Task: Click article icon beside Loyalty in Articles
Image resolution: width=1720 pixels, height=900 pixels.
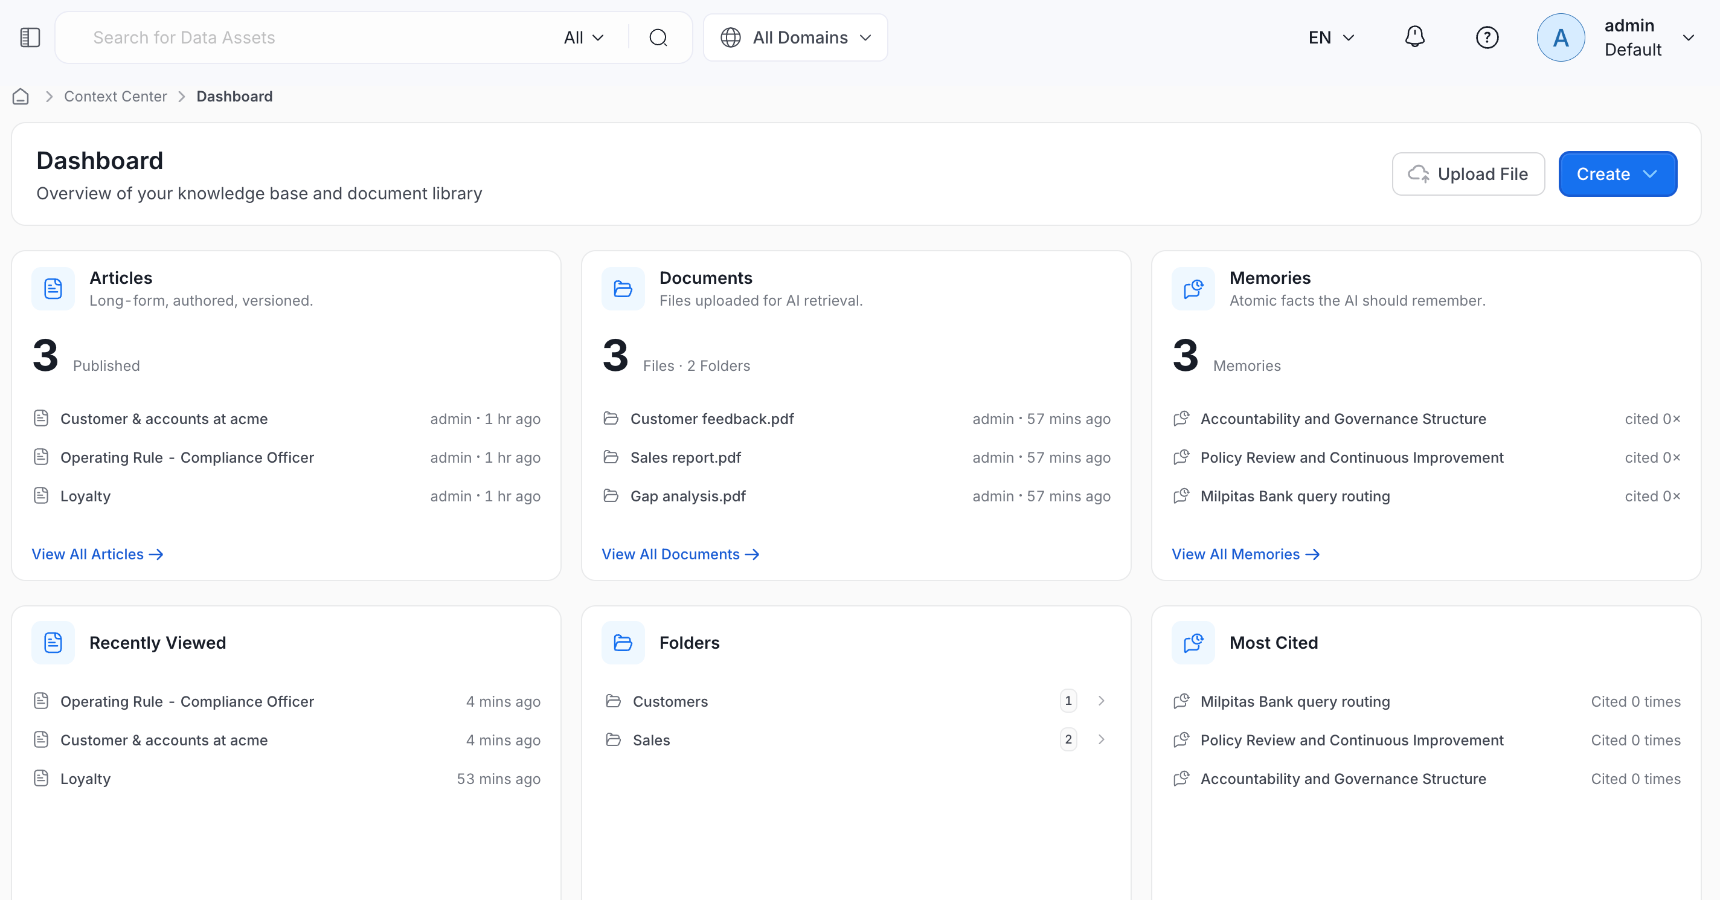Action: [x=40, y=496]
